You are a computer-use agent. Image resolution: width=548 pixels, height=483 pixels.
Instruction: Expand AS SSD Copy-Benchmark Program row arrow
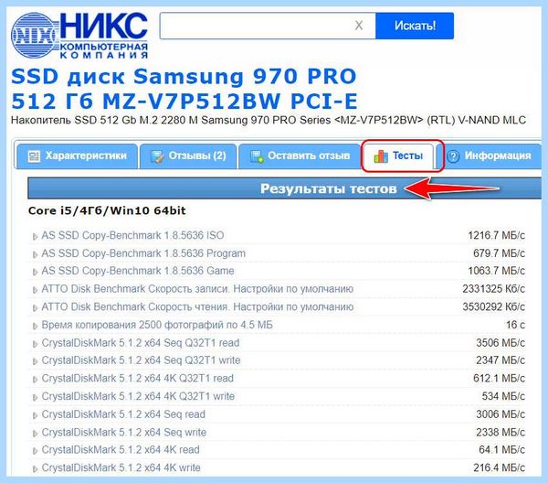pos(35,254)
